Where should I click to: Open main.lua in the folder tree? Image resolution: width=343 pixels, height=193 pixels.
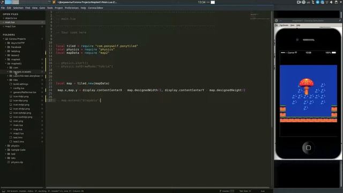point(18,125)
